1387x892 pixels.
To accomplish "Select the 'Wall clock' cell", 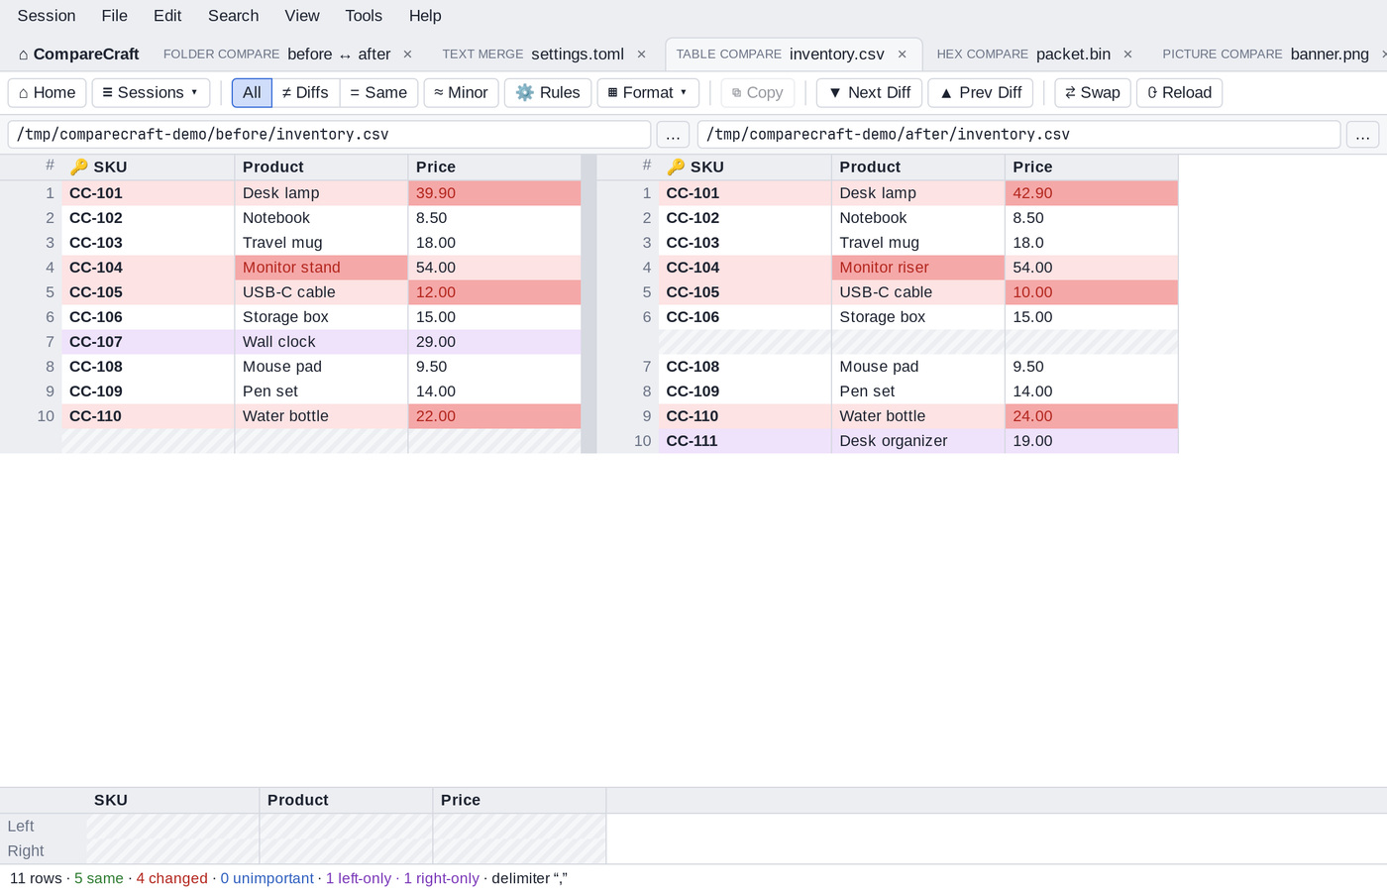I will tap(321, 342).
